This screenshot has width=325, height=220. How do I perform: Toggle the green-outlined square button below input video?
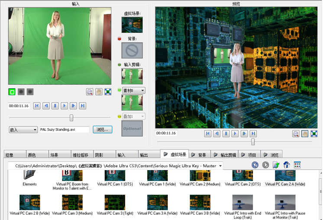click(12, 91)
